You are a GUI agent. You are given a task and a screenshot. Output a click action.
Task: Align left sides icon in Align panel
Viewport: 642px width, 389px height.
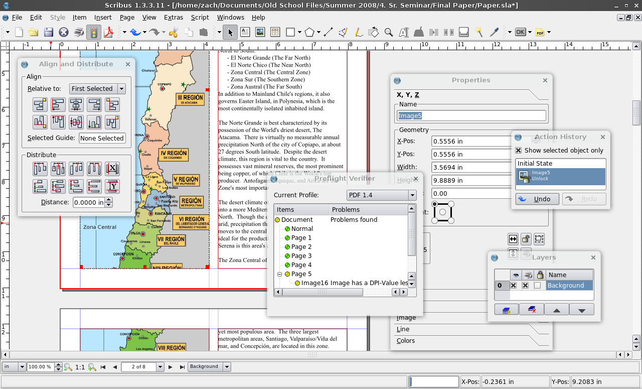point(58,104)
